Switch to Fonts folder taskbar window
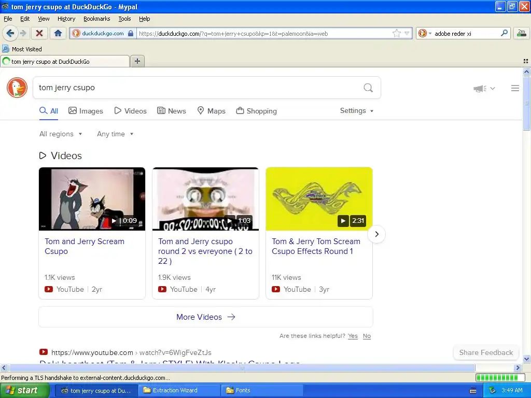Image resolution: width=531 pixels, height=398 pixels. 261,391
